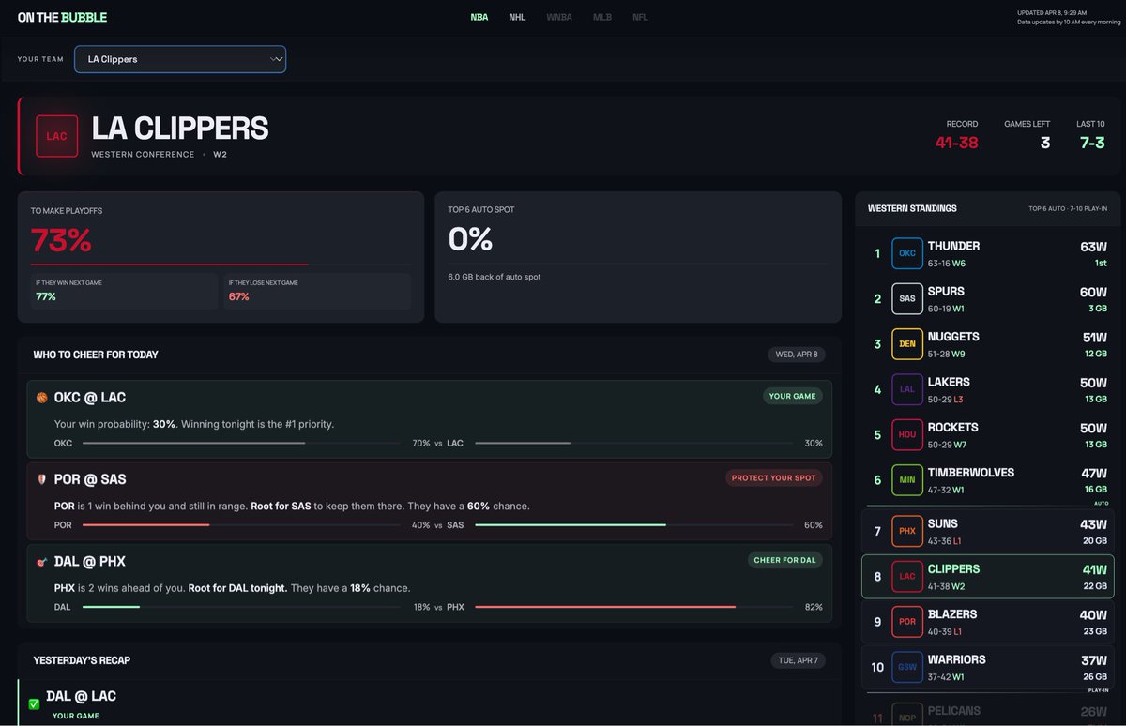Viewport: 1126px width, 726px height.
Task: Click the MIN team logo in standings
Action: click(907, 480)
